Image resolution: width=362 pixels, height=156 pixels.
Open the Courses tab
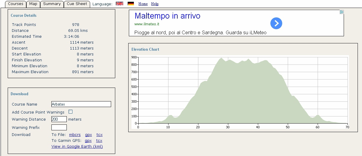[16, 4]
